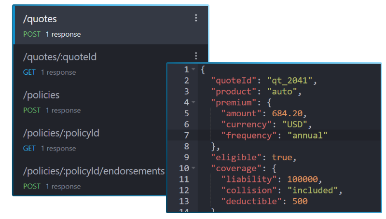The height and width of the screenshot is (219, 386).
Task: Click the "annual" frequency value
Action: pyautogui.click(x=307, y=136)
